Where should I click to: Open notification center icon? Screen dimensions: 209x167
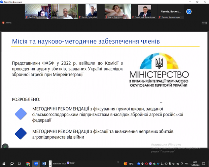(x=203, y=164)
